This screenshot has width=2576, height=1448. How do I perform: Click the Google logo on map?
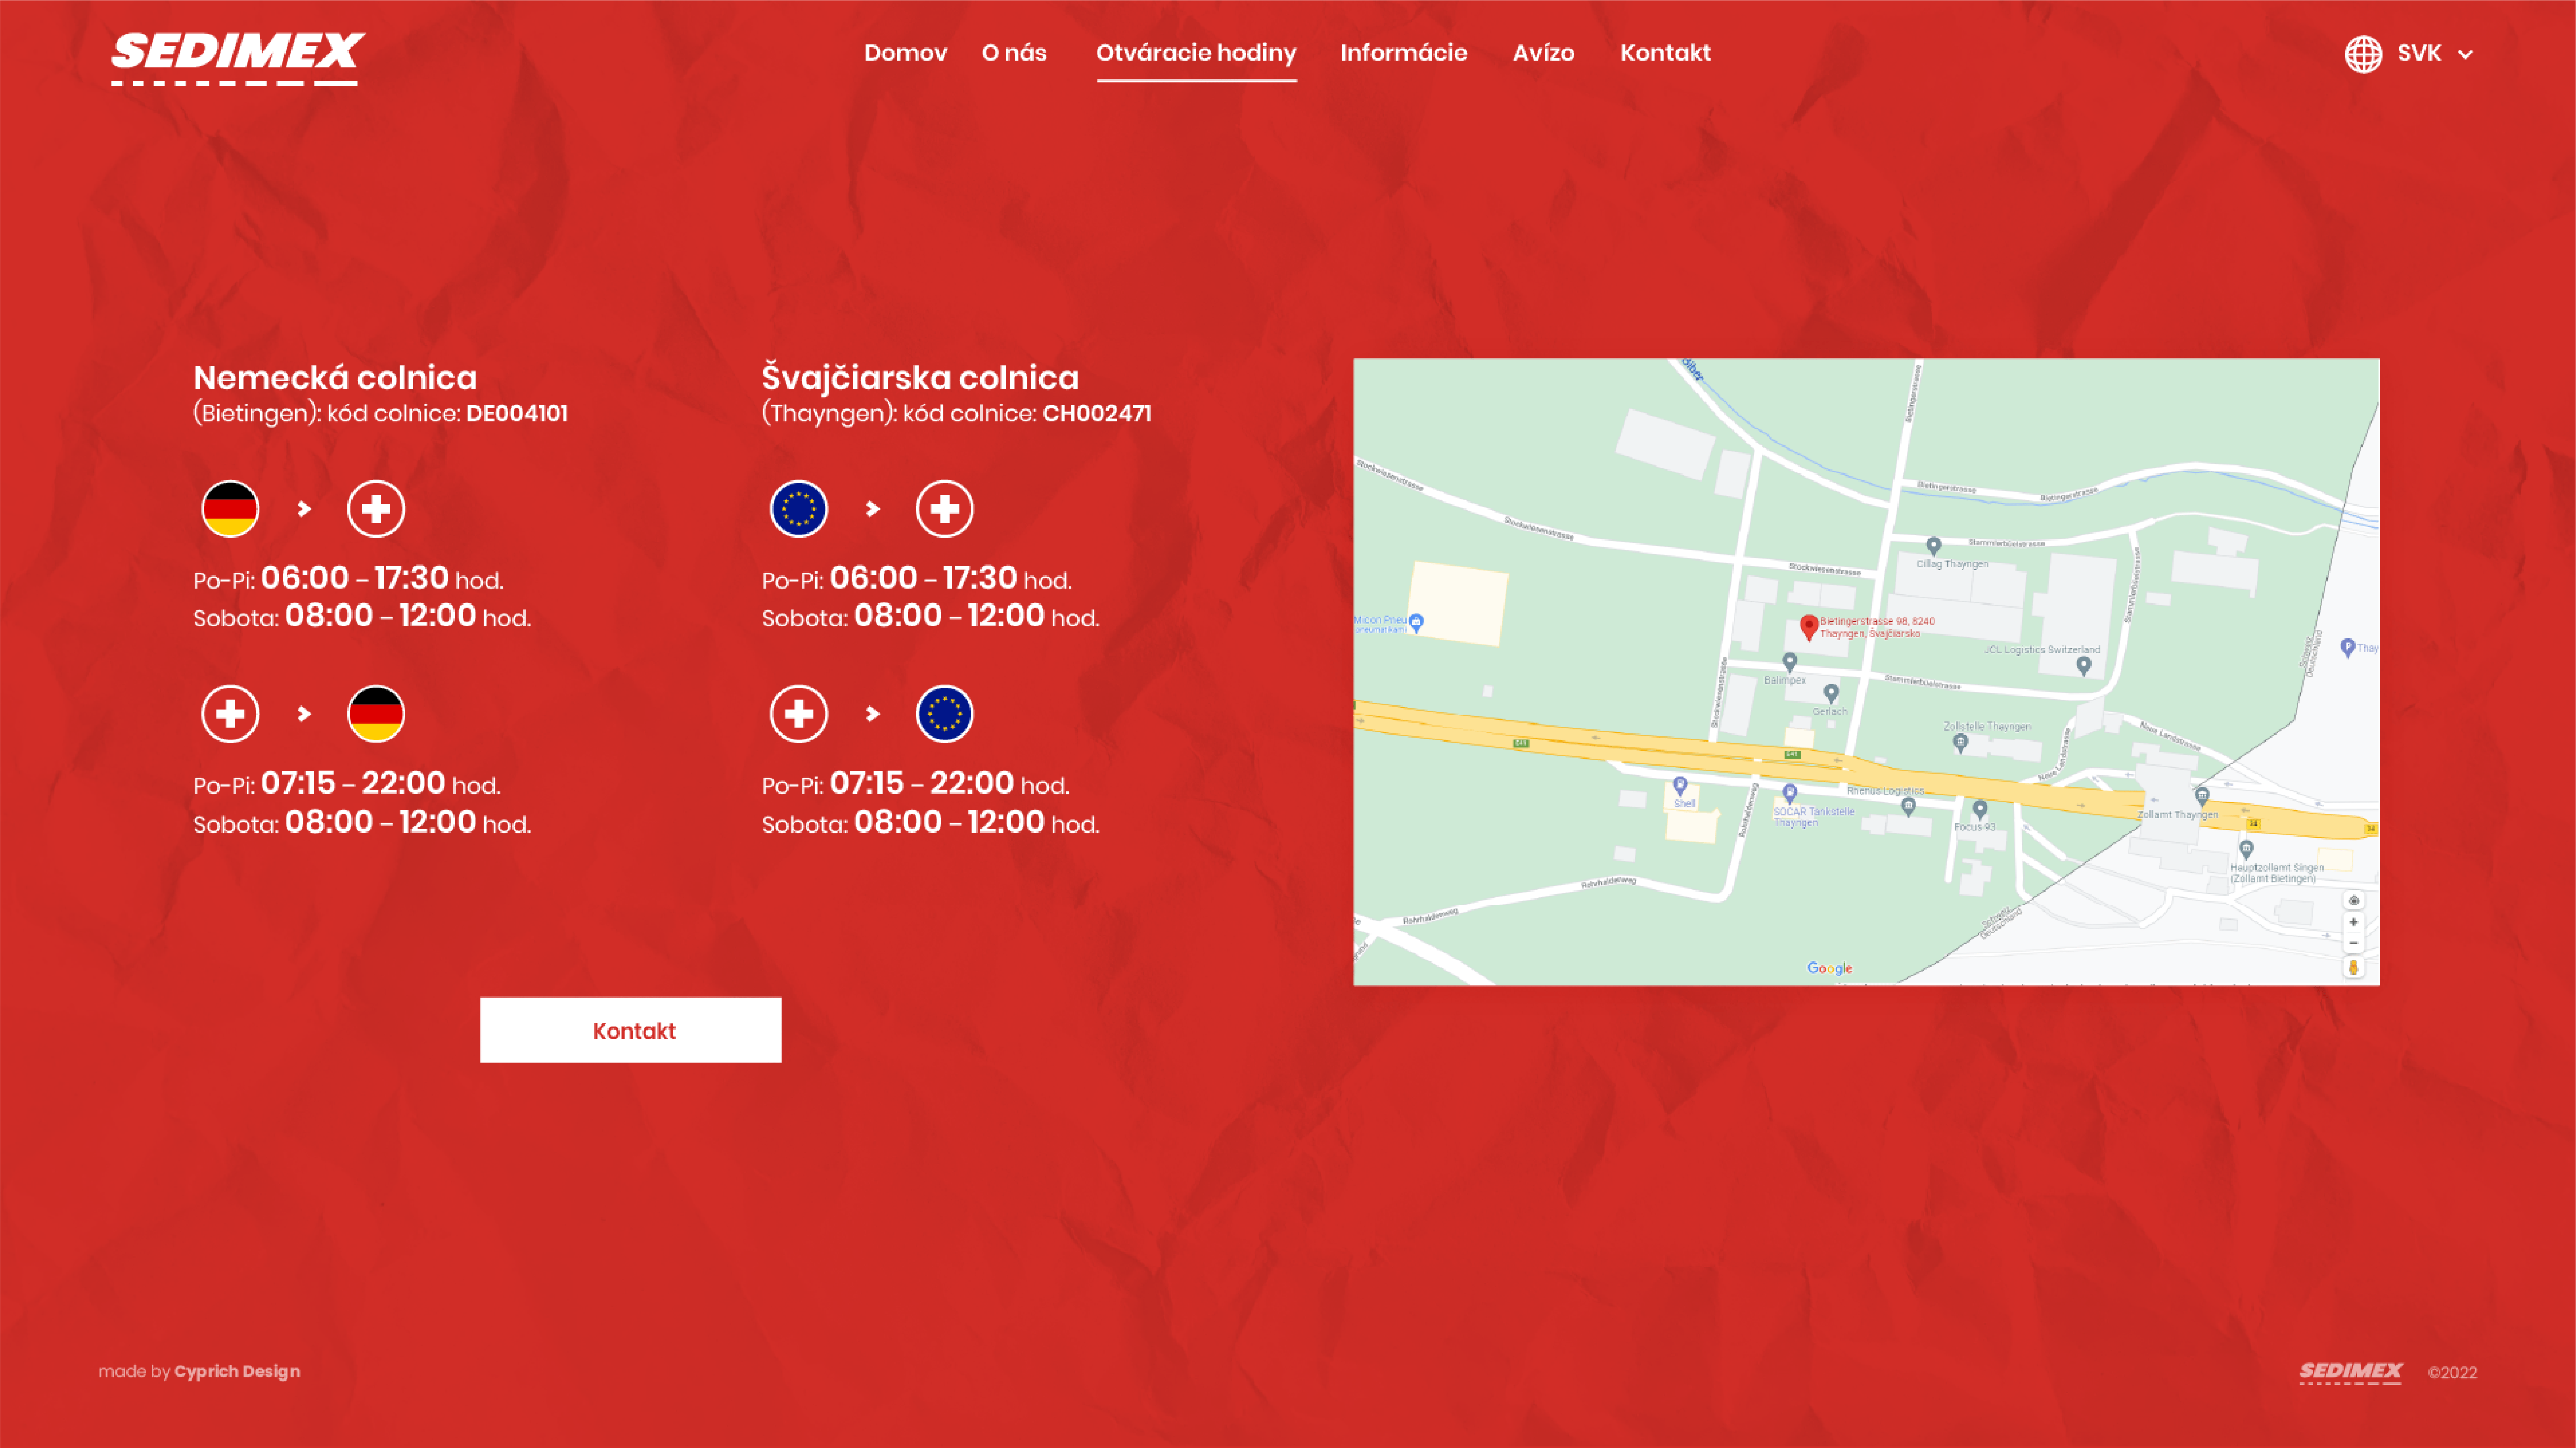pyautogui.click(x=1829, y=968)
